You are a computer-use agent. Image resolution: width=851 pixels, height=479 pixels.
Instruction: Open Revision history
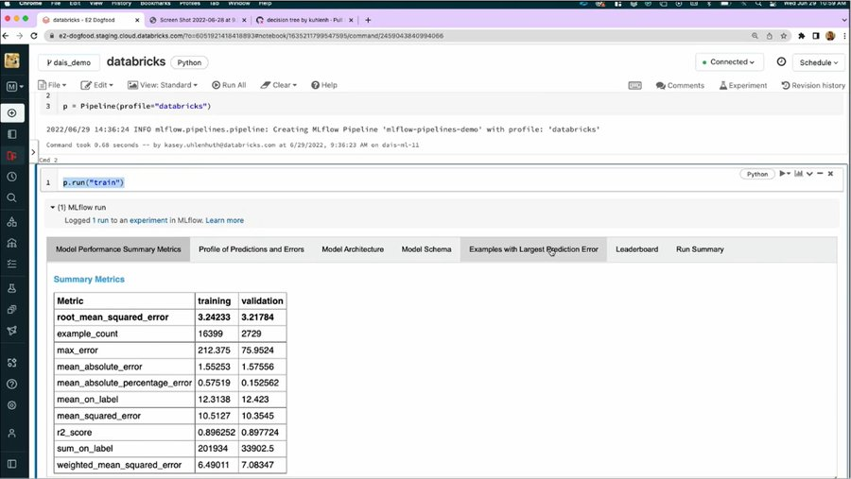tap(813, 85)
